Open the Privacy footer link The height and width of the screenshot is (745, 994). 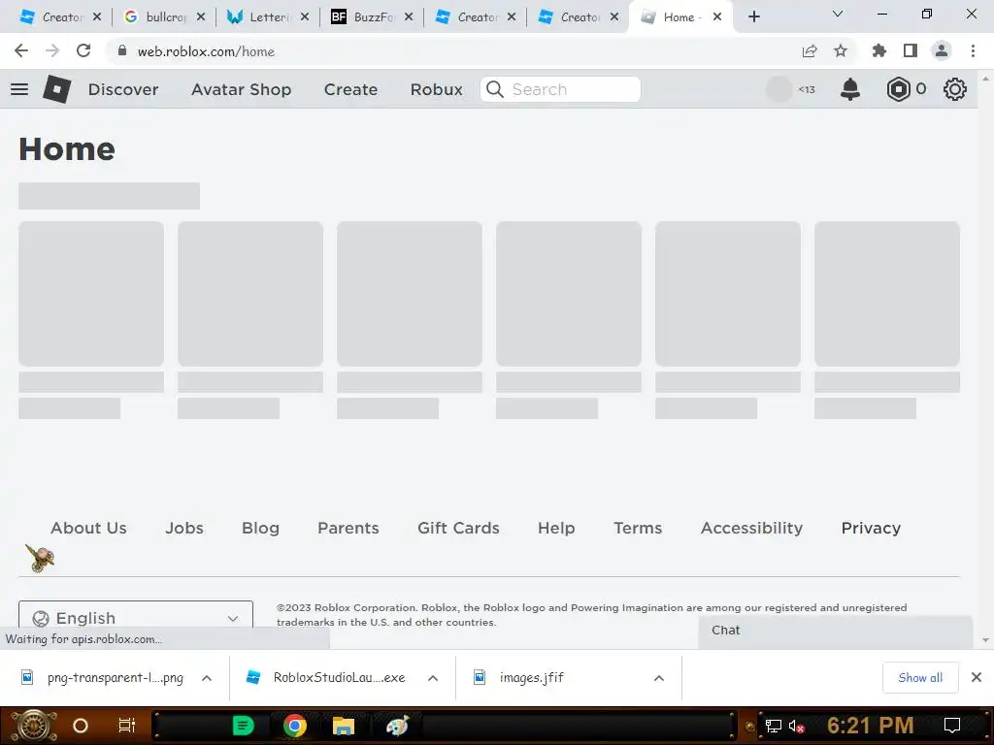(871, 528)
